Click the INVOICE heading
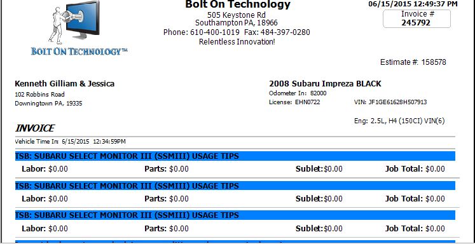Viewport: 475px width, 244px height. point(35,128)
